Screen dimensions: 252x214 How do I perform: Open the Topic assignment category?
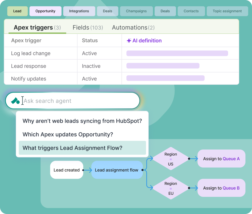(227, 11)
